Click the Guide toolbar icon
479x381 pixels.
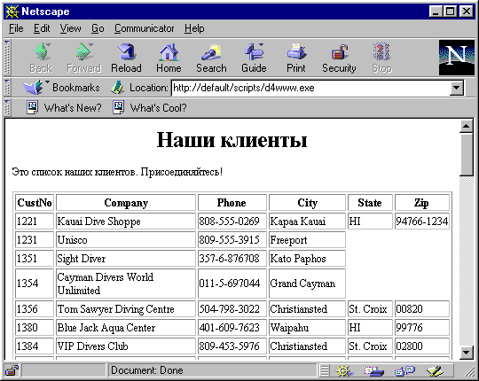pyautogui.click(x=254, y=58)
